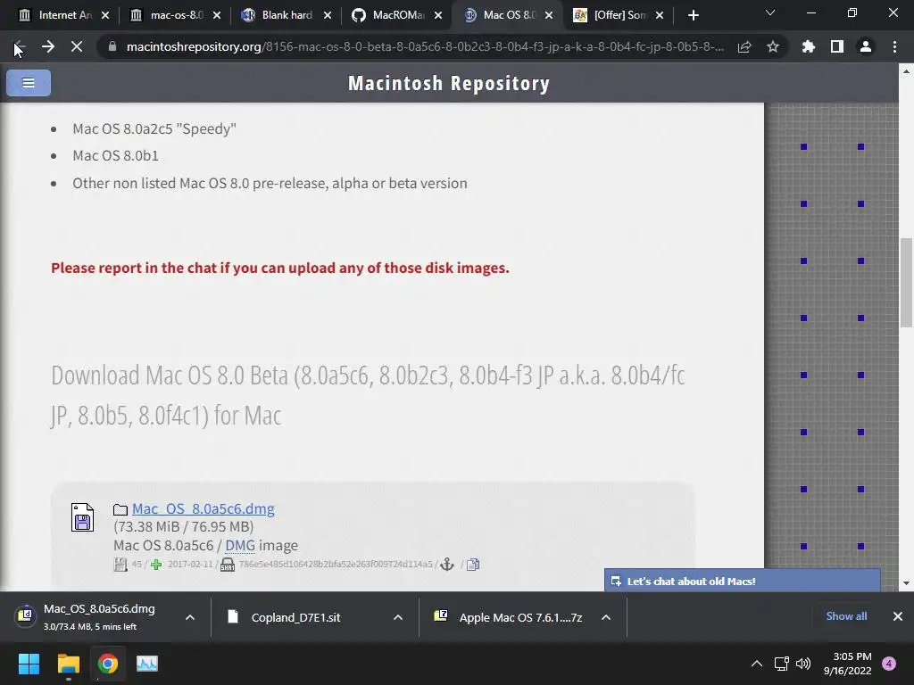Open the Let's chat about old Macs! bar
This screenshot has width=914, height=685.
click(742, 581)
